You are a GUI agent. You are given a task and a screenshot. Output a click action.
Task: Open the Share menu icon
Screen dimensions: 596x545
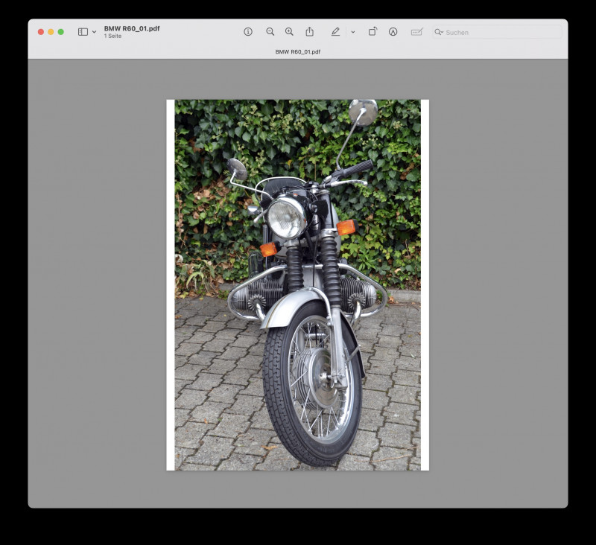(x=310, y=31)
